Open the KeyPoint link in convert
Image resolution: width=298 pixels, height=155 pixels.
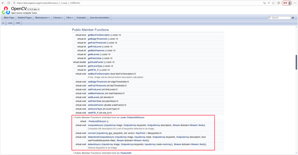click(x=140, y=133)
